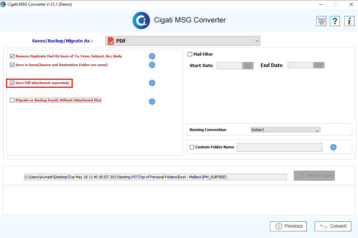Viewport: 358px width, 238px height.
Task: Uncheck Remove Duplicate Mail checkbox
Action: point(12,56)
